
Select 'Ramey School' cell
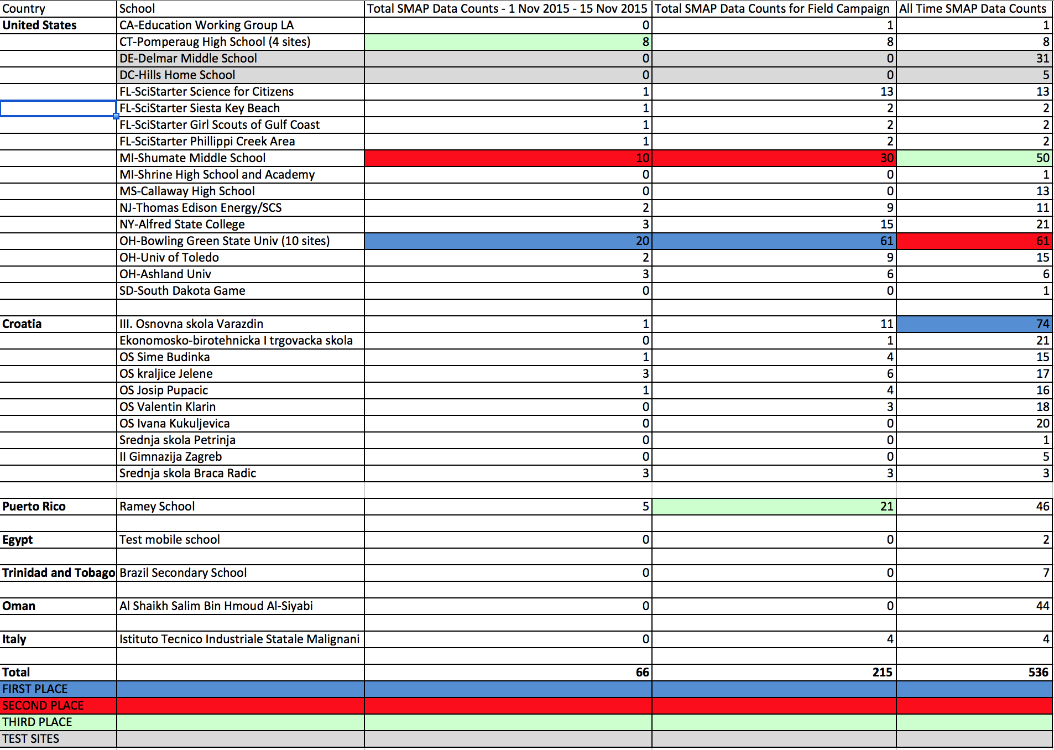click(x=241, y=507)
